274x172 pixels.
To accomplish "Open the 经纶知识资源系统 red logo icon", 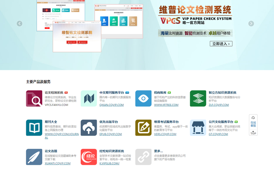I will pos(89,157).
